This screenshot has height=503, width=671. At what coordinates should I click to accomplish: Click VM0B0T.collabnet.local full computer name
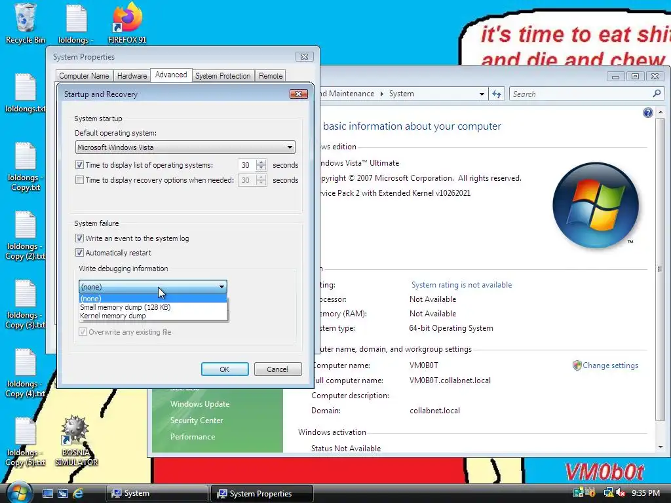(x=450, y=381)
